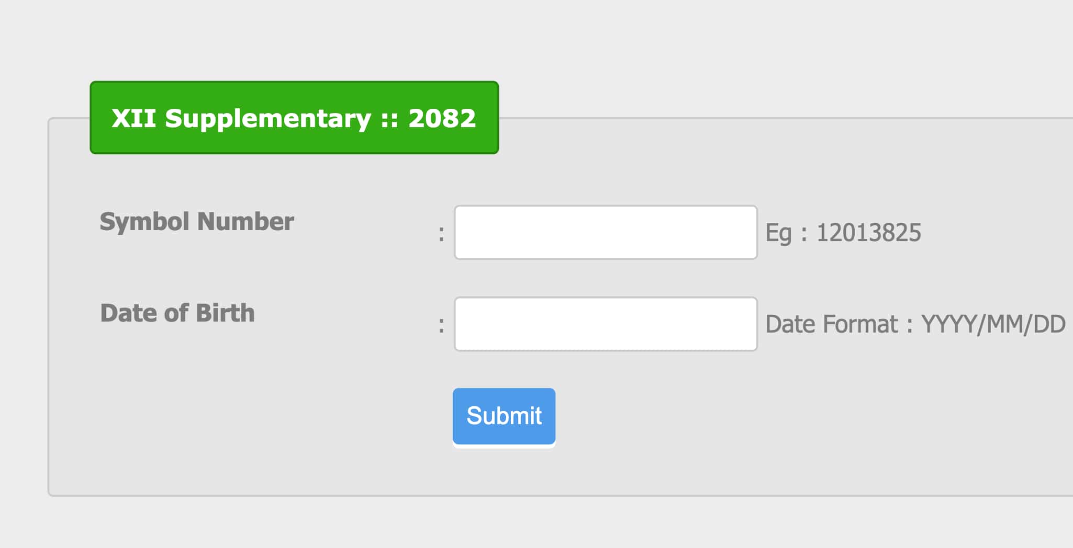The image size is (1073, 548).
Task: Click the "Eg" prefix beside the symbol field
Action: point(778,233)
